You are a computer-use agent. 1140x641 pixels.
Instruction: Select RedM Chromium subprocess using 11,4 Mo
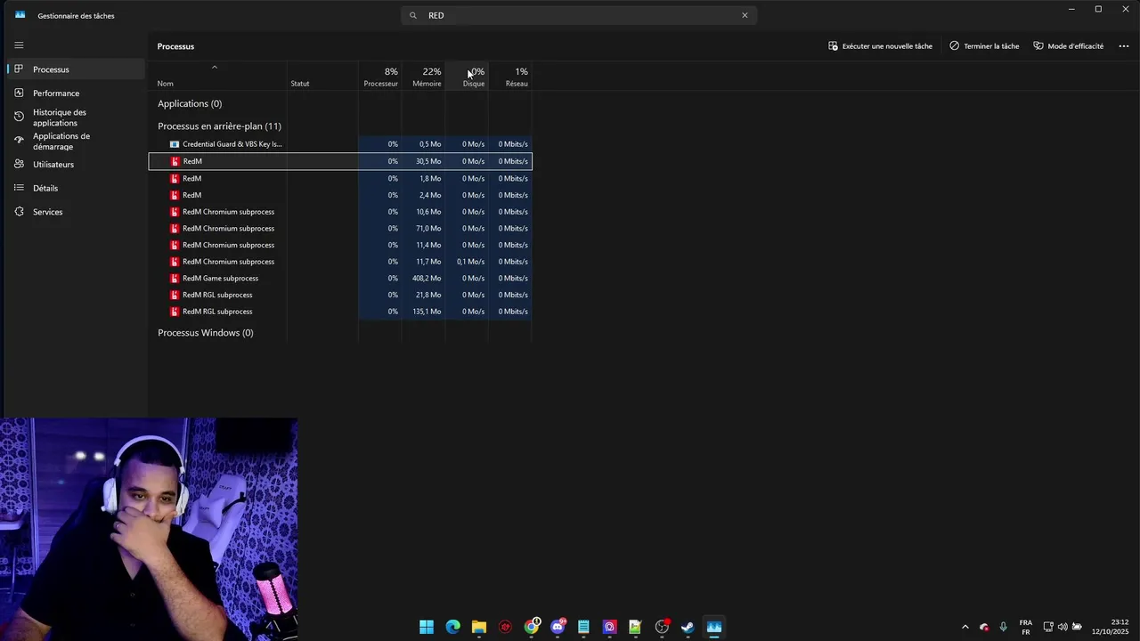coord(340,245)
